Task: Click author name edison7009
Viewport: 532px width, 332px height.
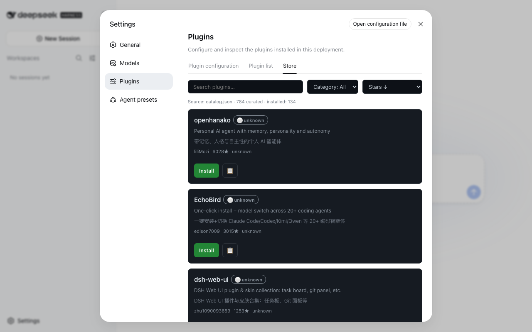Action: [207, 231]
